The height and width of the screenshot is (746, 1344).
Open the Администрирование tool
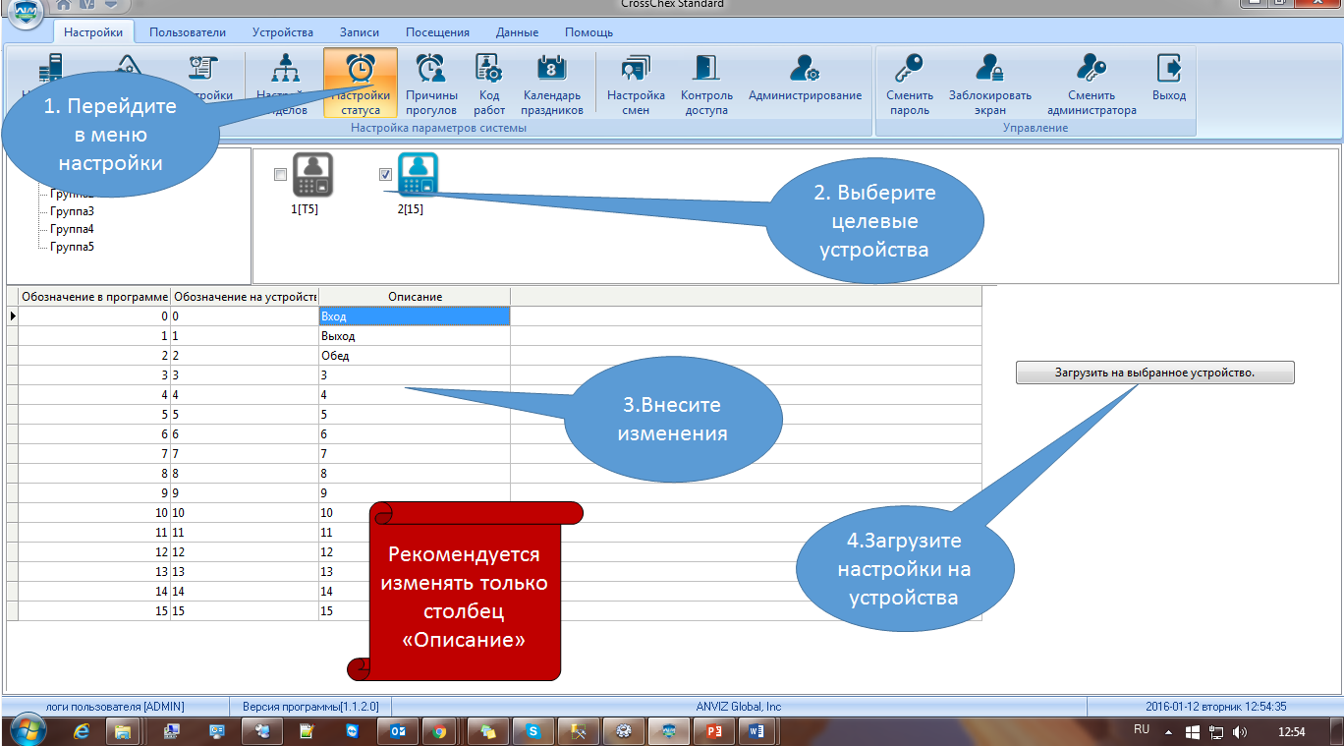pyautogui.click(x=805, y=78)
